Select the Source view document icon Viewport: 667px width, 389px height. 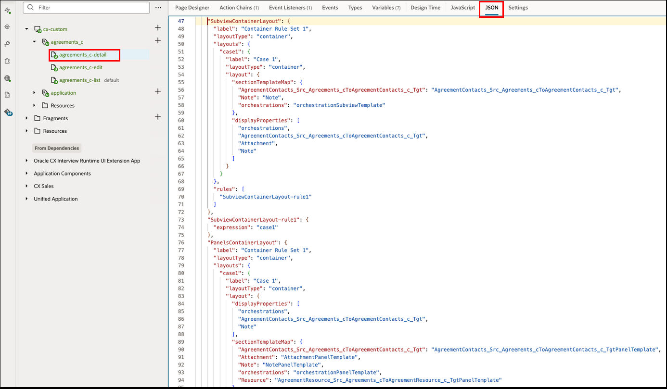tap(8, 94)
